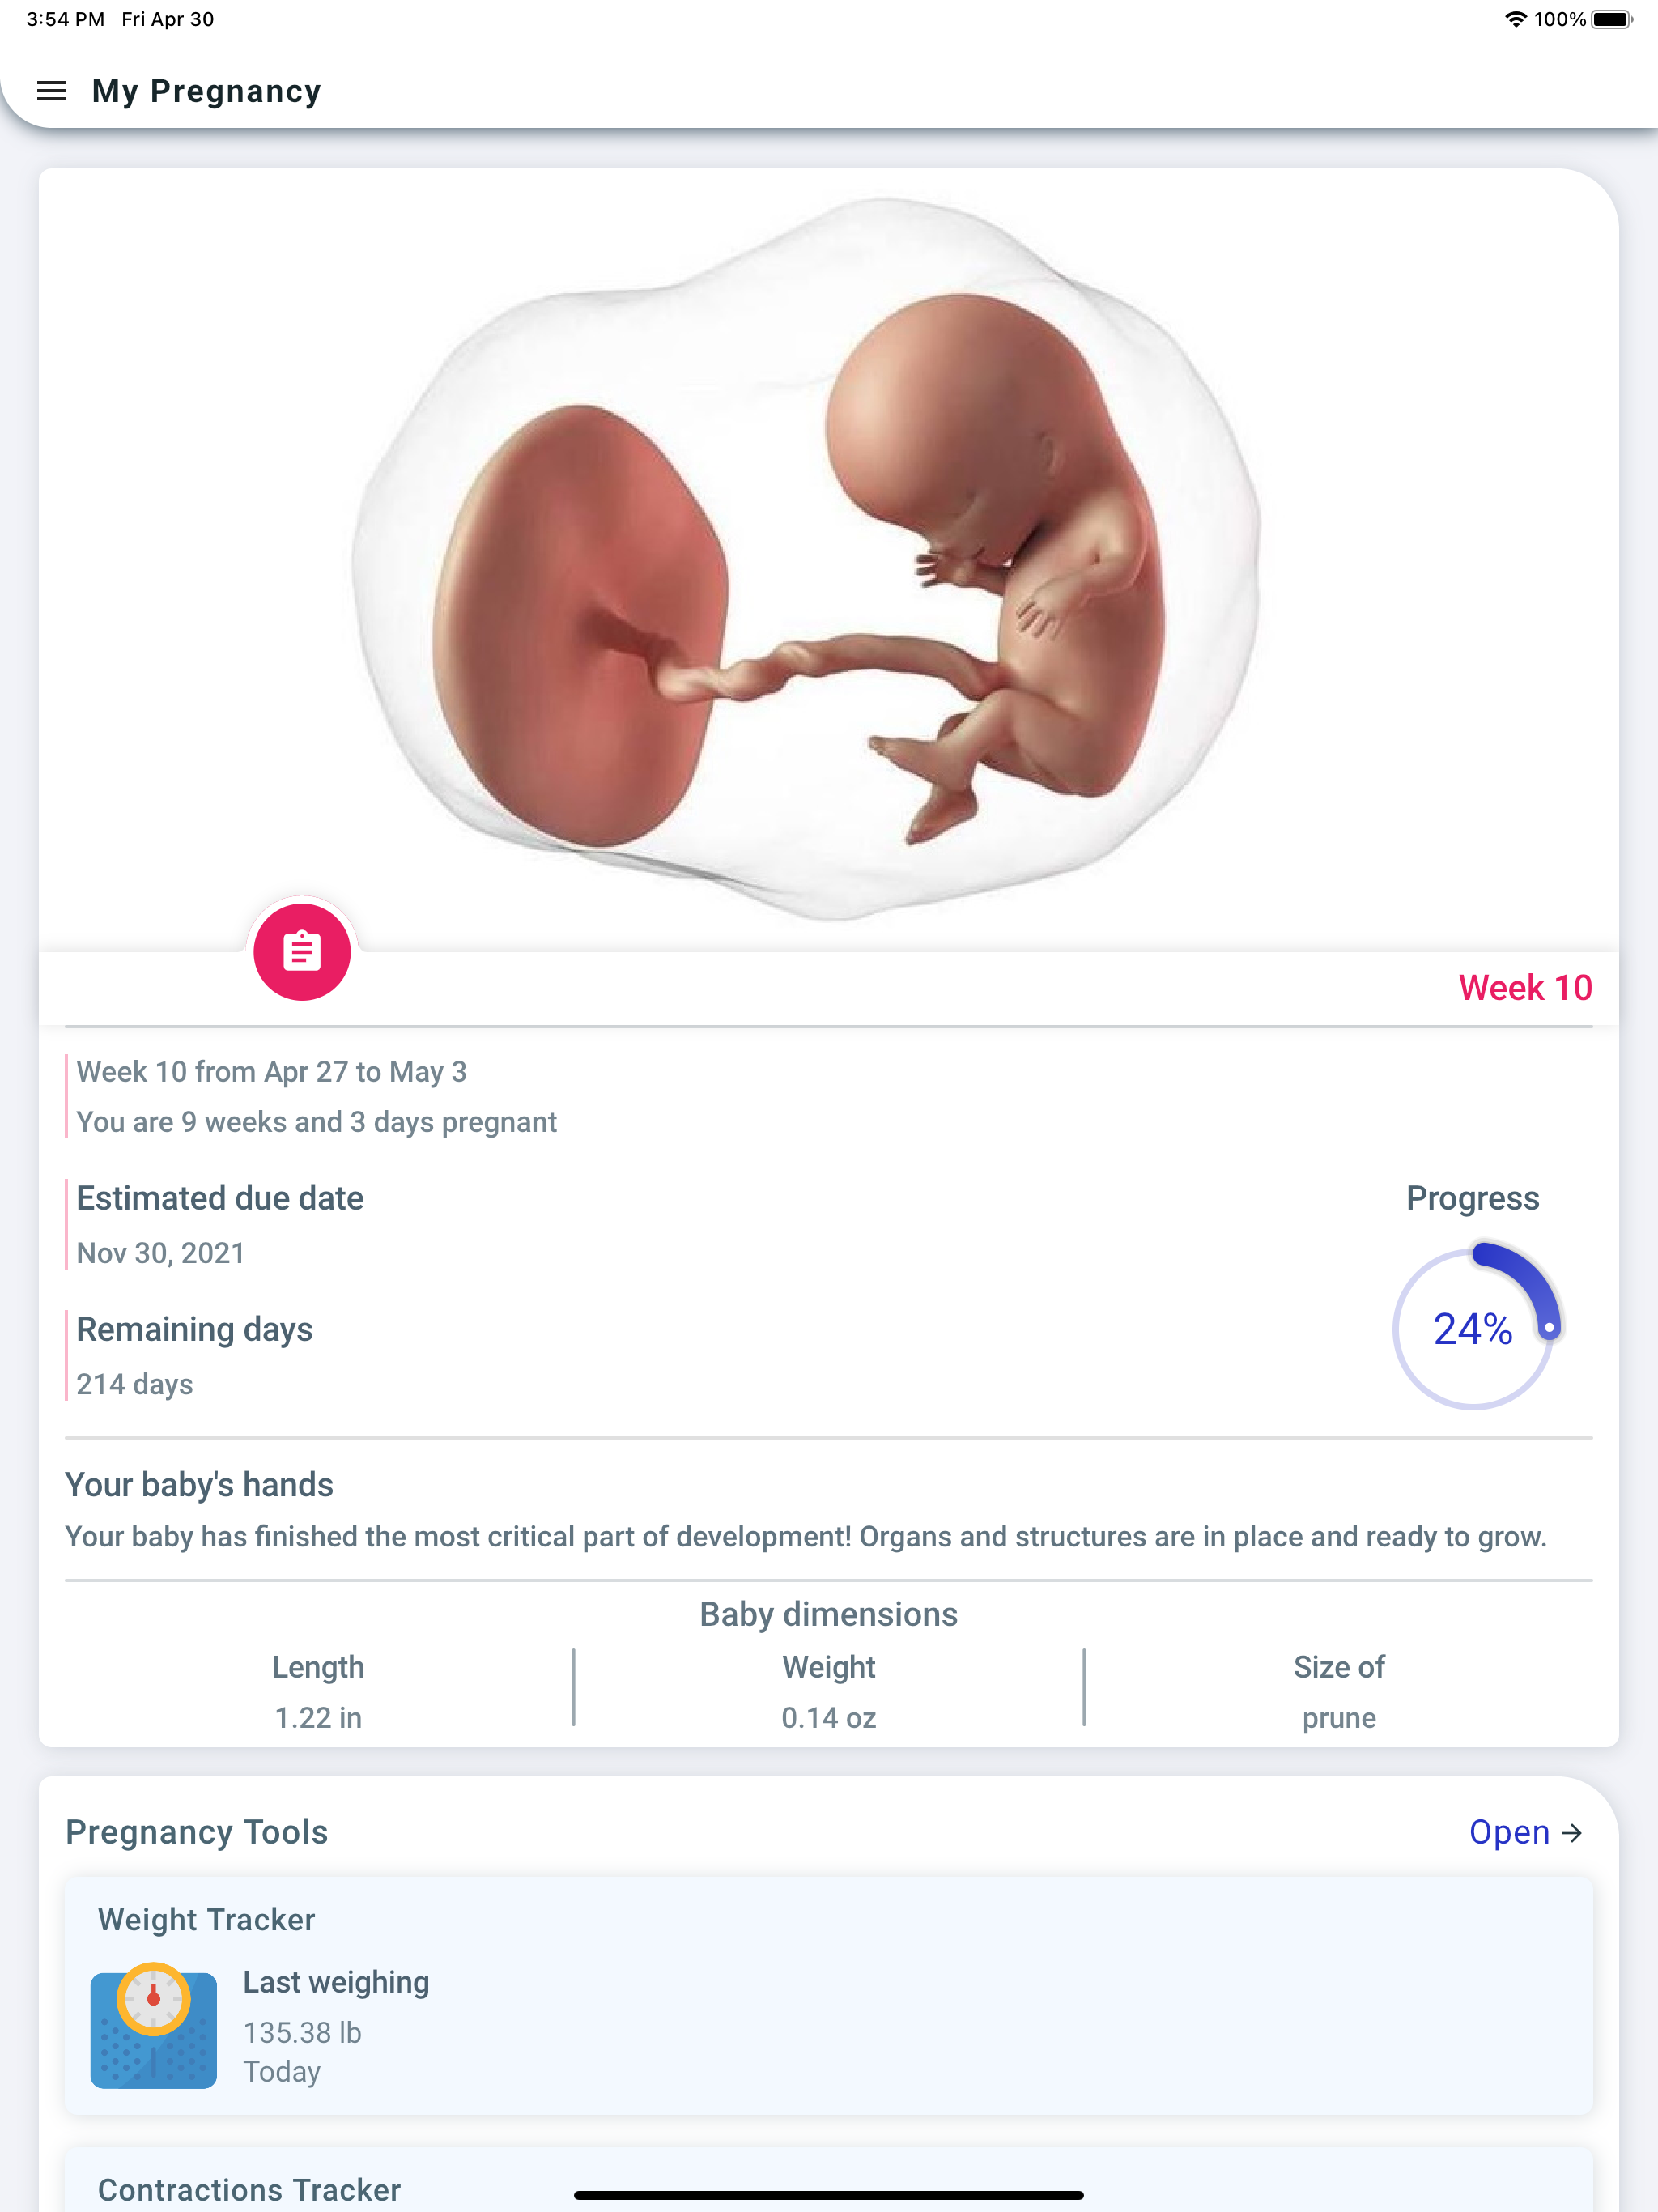The image size is (1658, 2212).
Task: Tap the weight scale icon
Action: (x=153, y=2025)
